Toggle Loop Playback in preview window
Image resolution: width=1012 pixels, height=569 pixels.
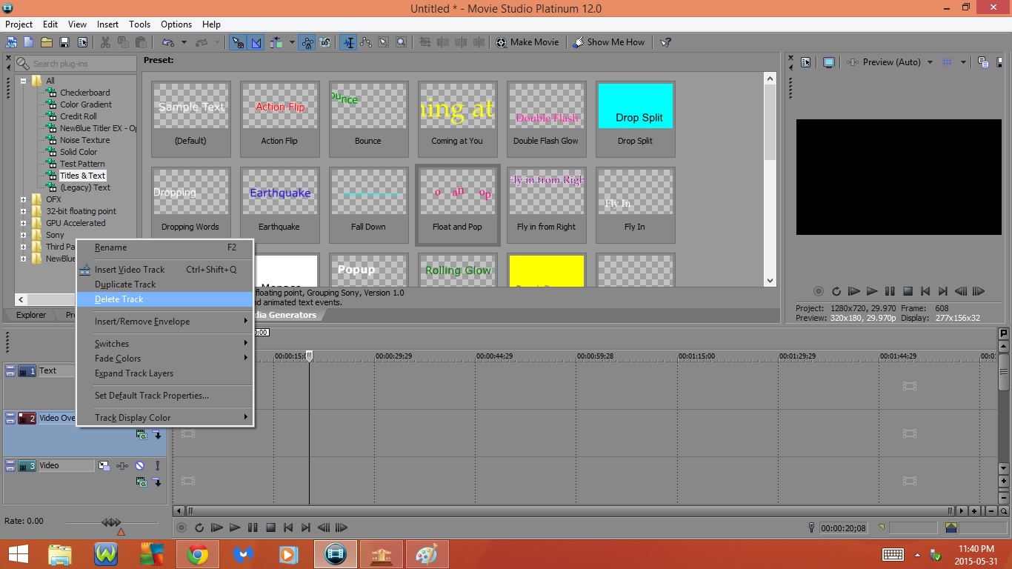836,292
